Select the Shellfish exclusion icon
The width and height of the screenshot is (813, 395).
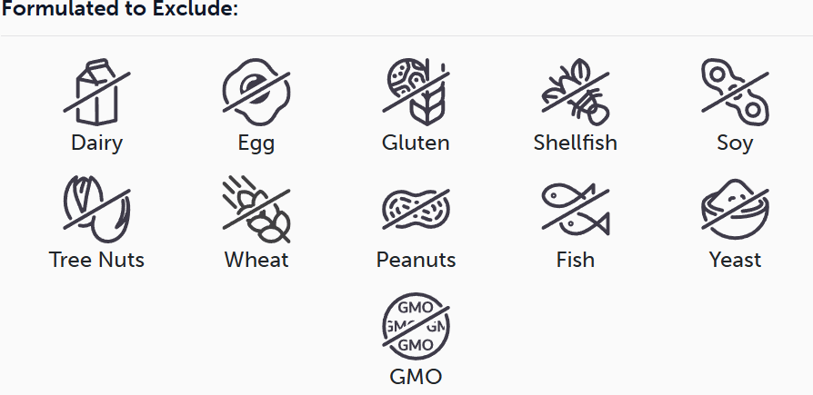tap(575, 92)
